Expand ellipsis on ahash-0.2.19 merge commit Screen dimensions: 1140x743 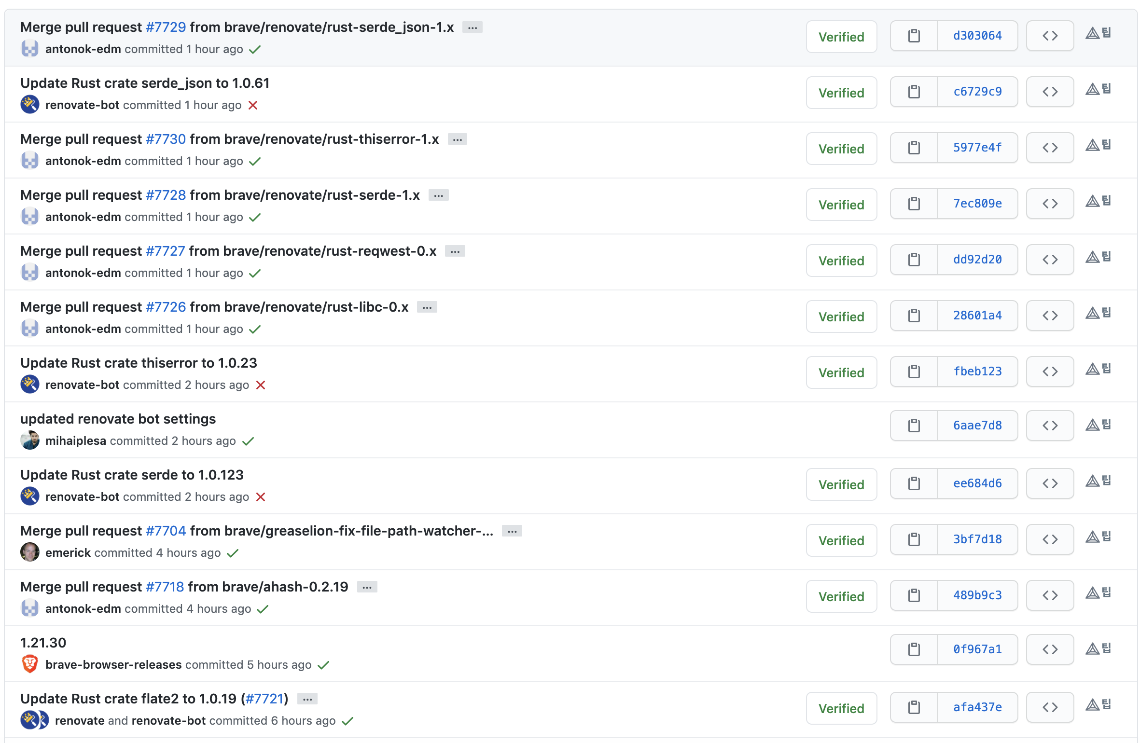coord(367,587)
